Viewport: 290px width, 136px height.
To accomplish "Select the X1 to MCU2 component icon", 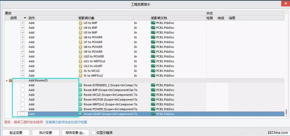I will click(80, 71).
